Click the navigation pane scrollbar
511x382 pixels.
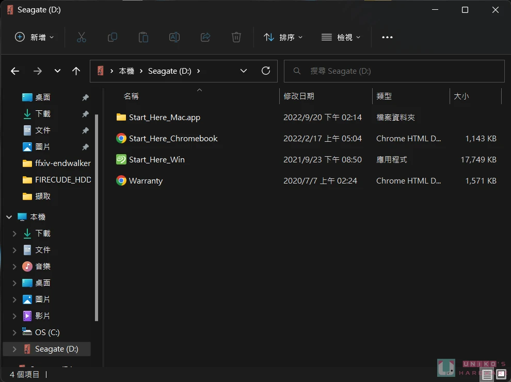point(97,218)
